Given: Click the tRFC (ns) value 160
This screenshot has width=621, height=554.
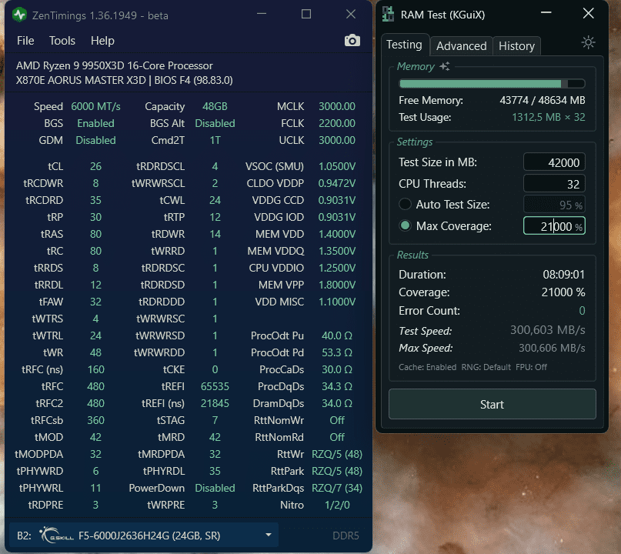Looking at the screenshot, I should [95, 369].
